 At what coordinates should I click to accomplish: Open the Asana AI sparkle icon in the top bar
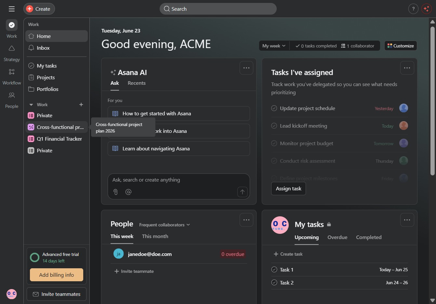[426, 9]
